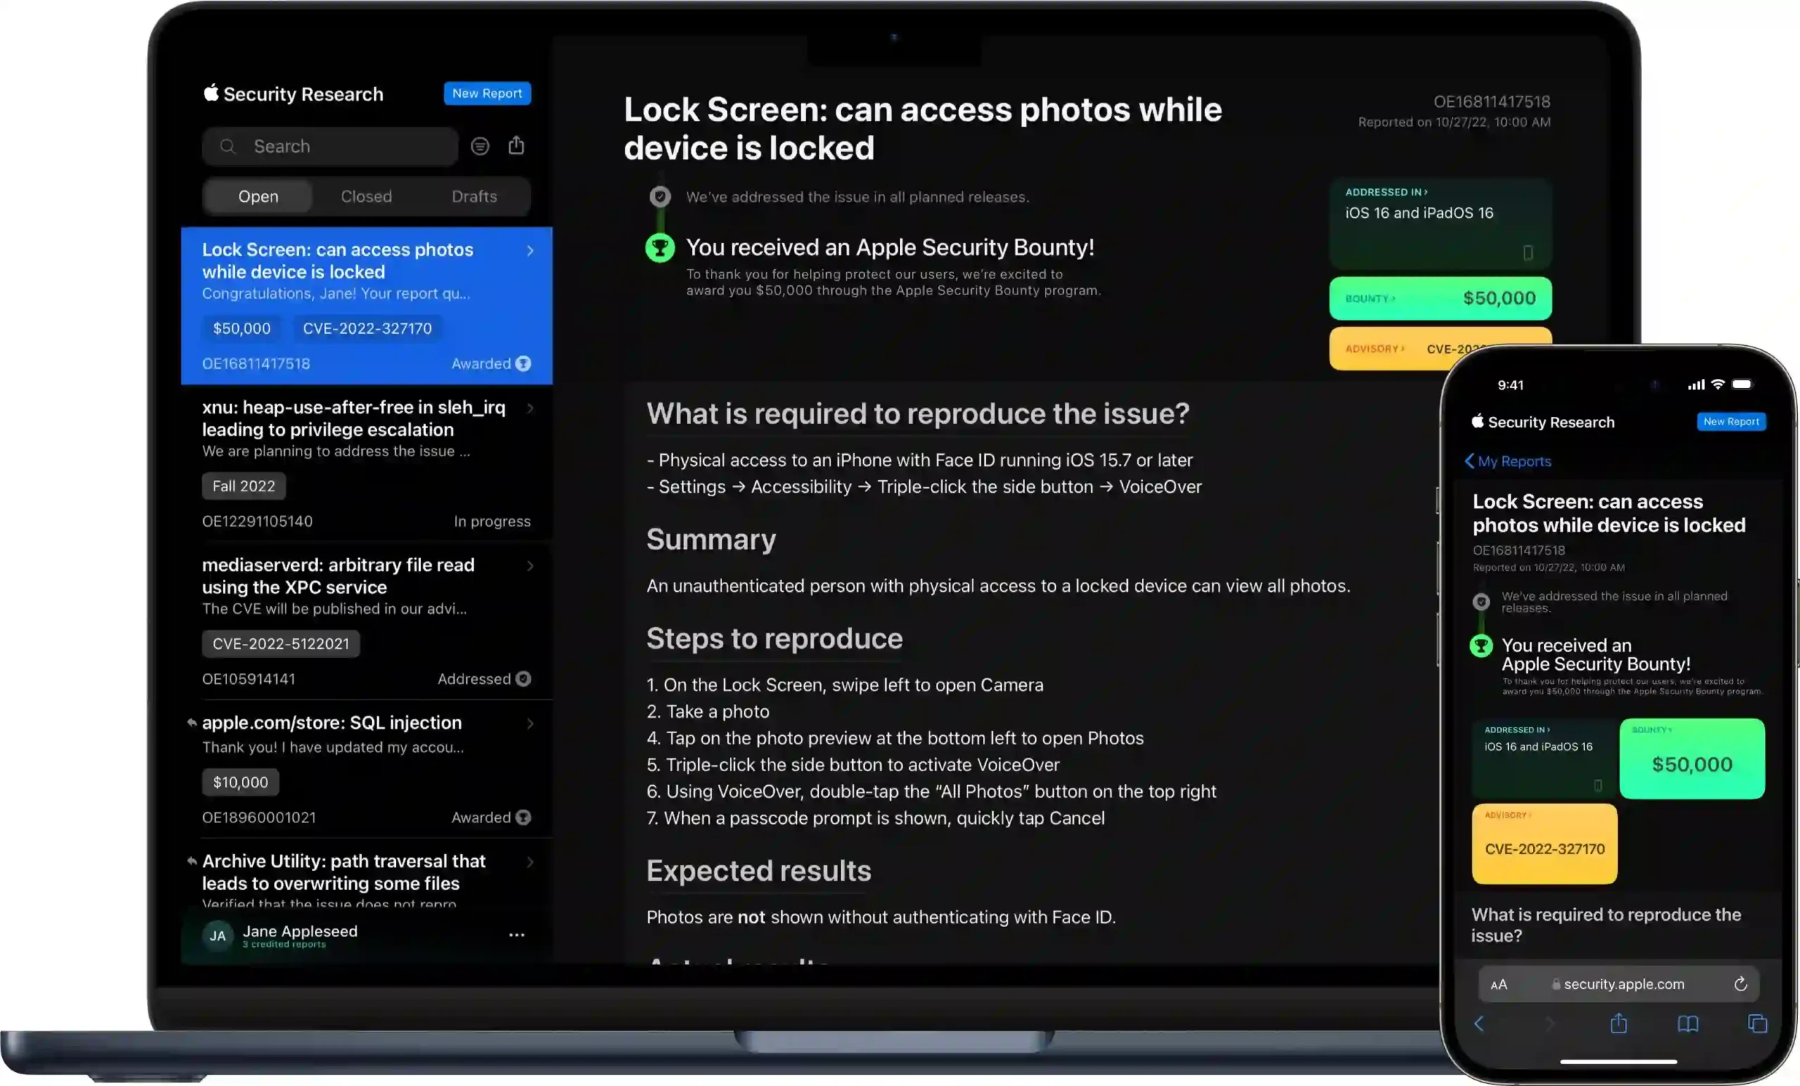This screenshot has width=1800, height=1086.
Task: Expand chevron on Lock Screen report row
Action: pos(530,250)
